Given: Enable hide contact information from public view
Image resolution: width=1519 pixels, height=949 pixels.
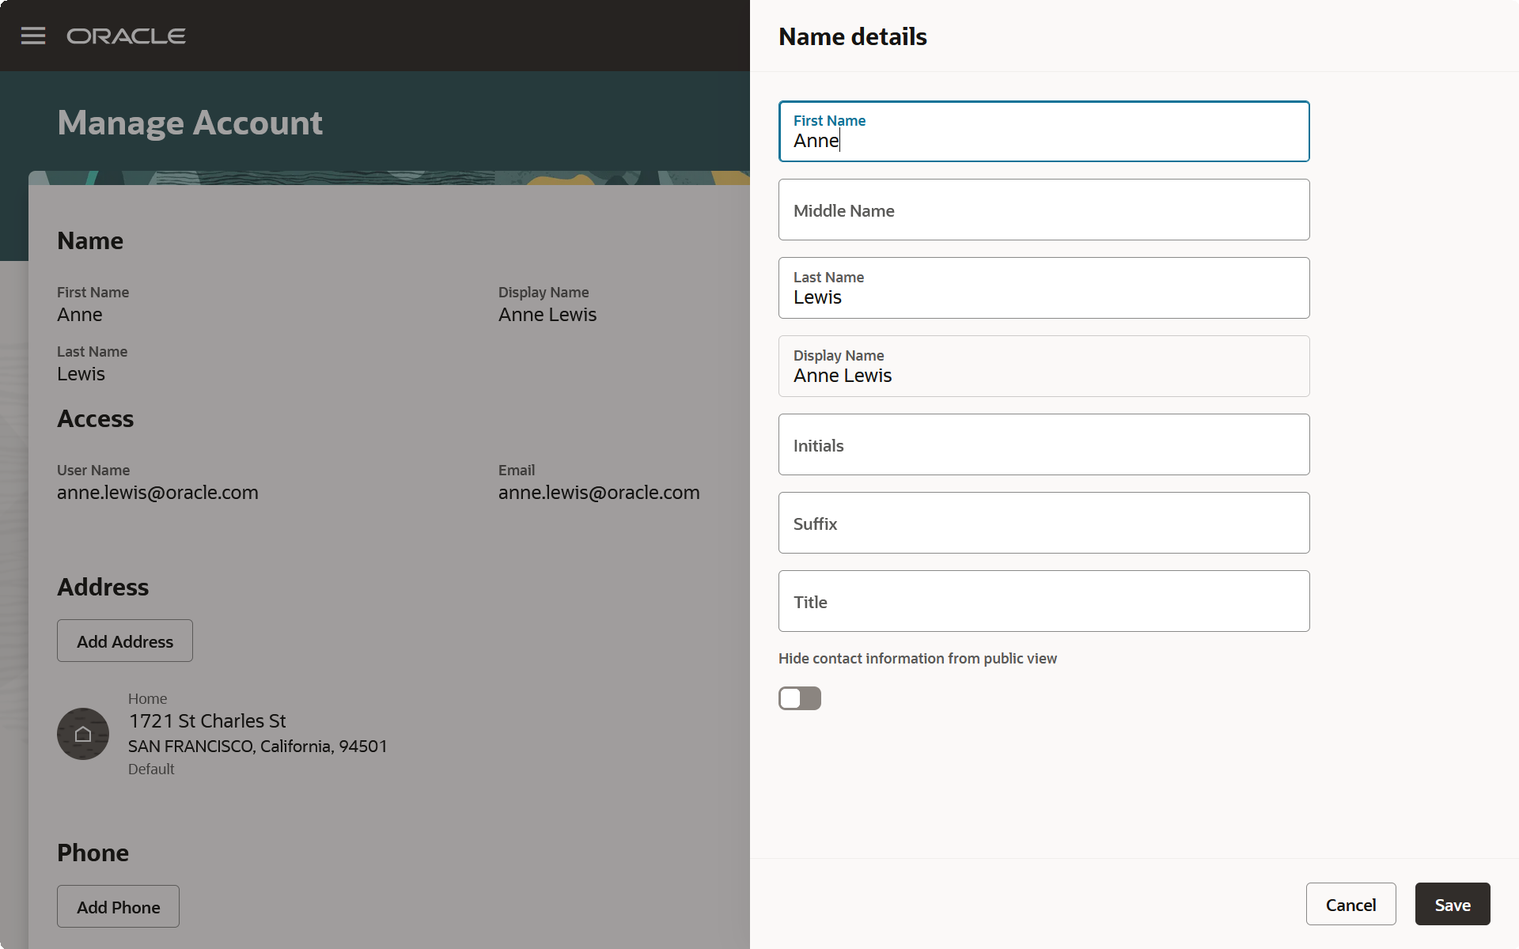Looking at the screenshot, I should tap(799, 698).
